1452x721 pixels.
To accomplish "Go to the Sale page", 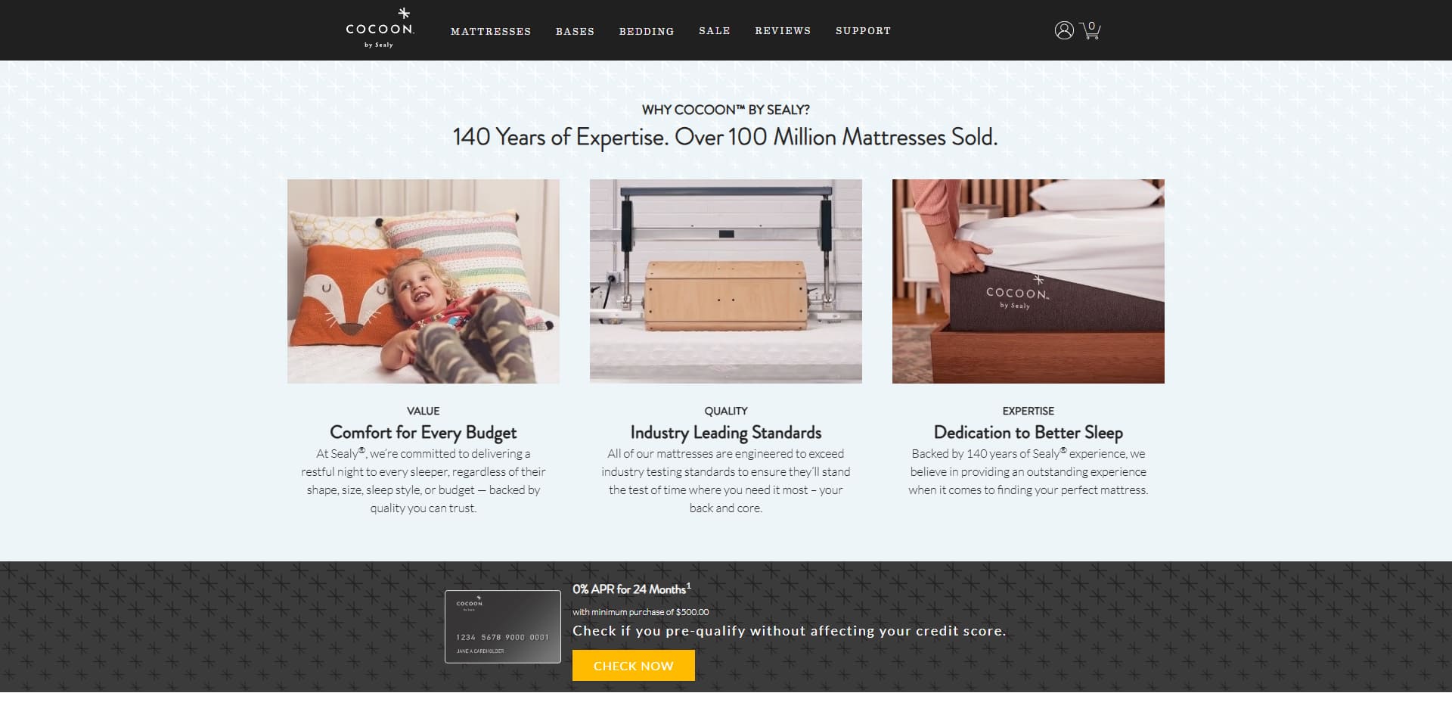I will (715, 31).
